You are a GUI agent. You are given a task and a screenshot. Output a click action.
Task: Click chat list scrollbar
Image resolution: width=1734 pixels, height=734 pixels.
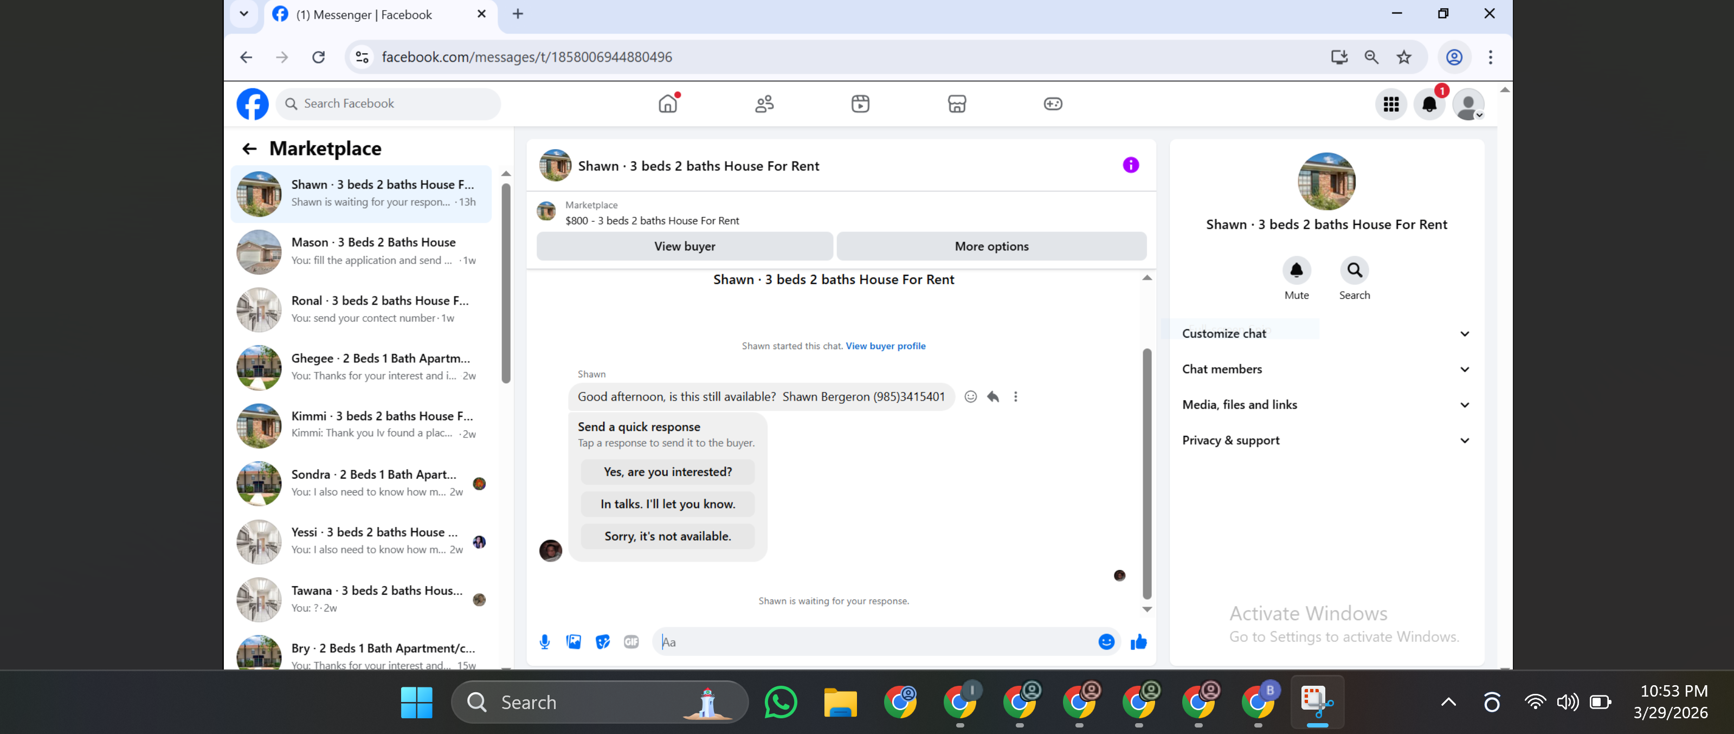click(x=506, y=283)
